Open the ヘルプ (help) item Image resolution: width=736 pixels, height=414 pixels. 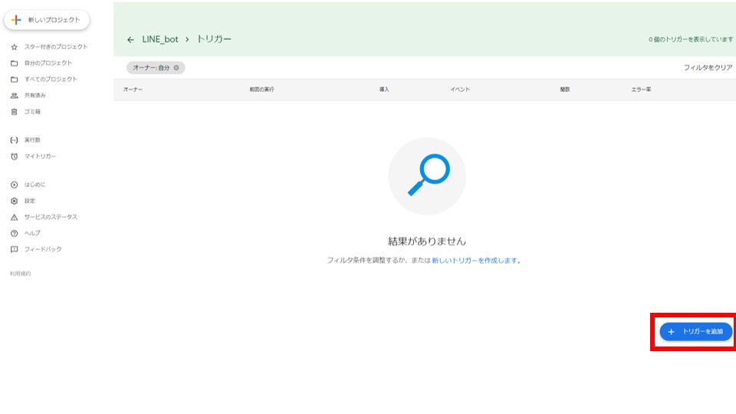31,233
